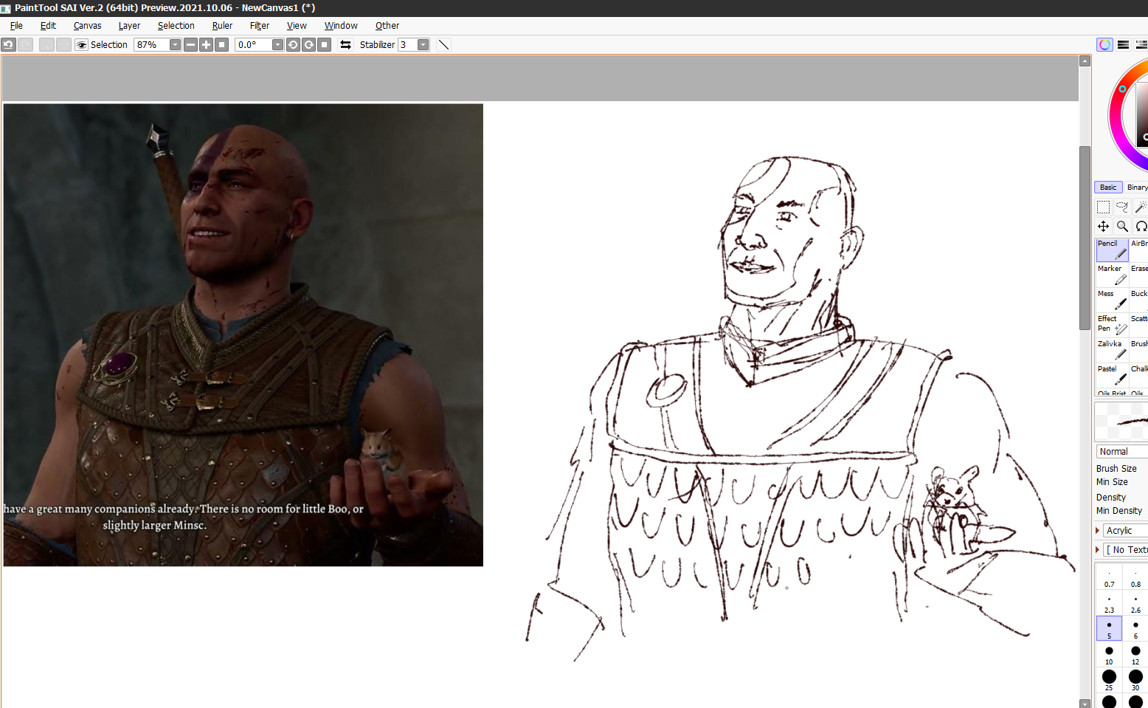Open the Filter menu
Image resolution: width=1148 pixels, height=708 pixels.
click(x=260, y=26)
